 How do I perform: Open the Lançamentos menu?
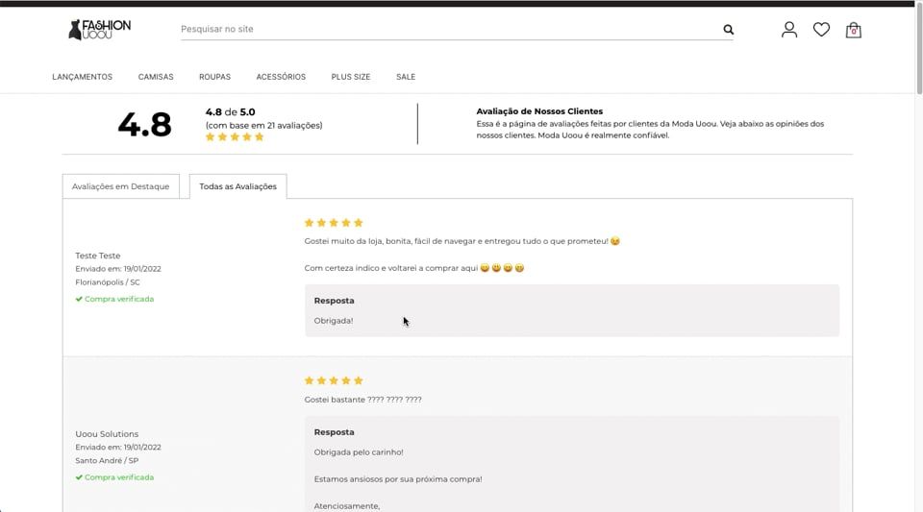82,77
